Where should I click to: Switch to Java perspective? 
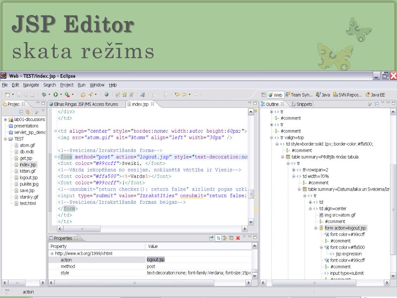pos(323,95)
